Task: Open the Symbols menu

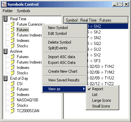Action: [24, 11]
